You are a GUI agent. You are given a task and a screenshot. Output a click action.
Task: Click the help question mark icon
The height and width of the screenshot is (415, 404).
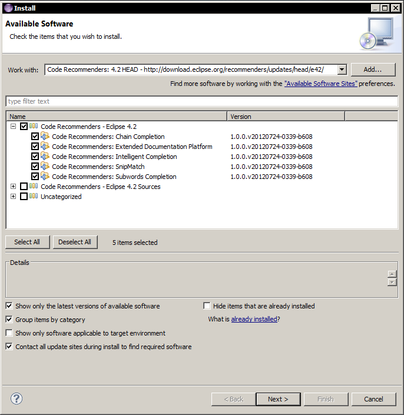pos(16,399)
